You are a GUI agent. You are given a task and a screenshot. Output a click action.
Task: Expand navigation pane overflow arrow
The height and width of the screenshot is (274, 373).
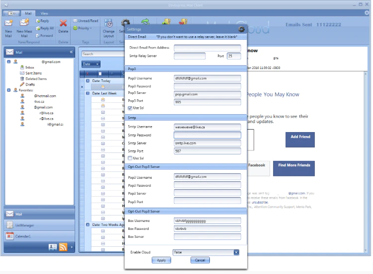tap(72, 247)
